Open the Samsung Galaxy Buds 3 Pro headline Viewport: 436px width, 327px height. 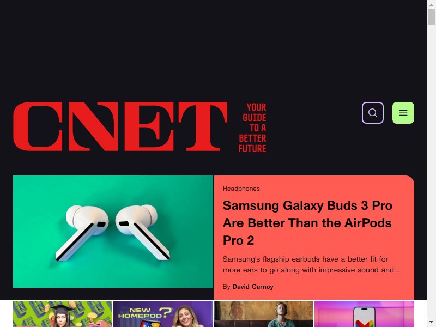(307, 223)
